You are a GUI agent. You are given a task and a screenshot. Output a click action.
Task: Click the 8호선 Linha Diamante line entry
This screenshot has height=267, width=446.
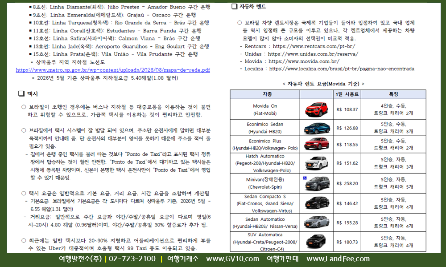[120, 7]
